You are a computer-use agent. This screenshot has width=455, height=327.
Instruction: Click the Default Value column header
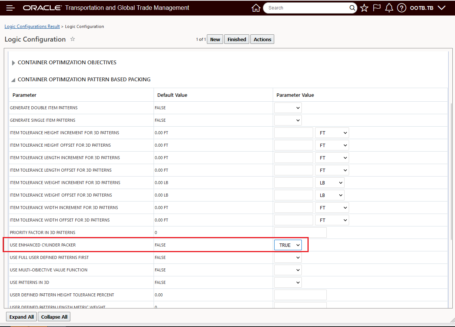click(172, 95)
